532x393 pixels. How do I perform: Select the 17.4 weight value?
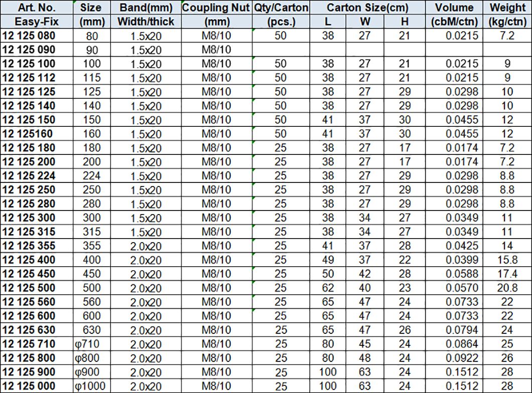point(507,274)
